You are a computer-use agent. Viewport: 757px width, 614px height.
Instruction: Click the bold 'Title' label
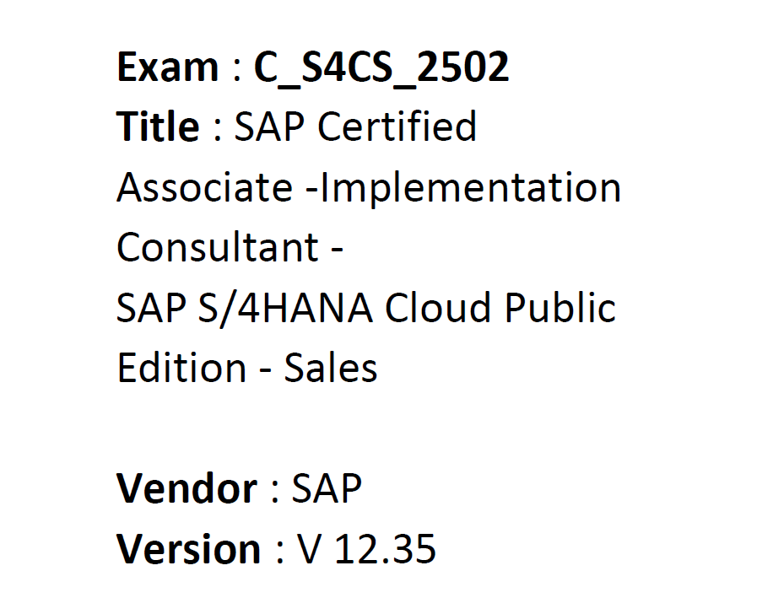[158, 127]
